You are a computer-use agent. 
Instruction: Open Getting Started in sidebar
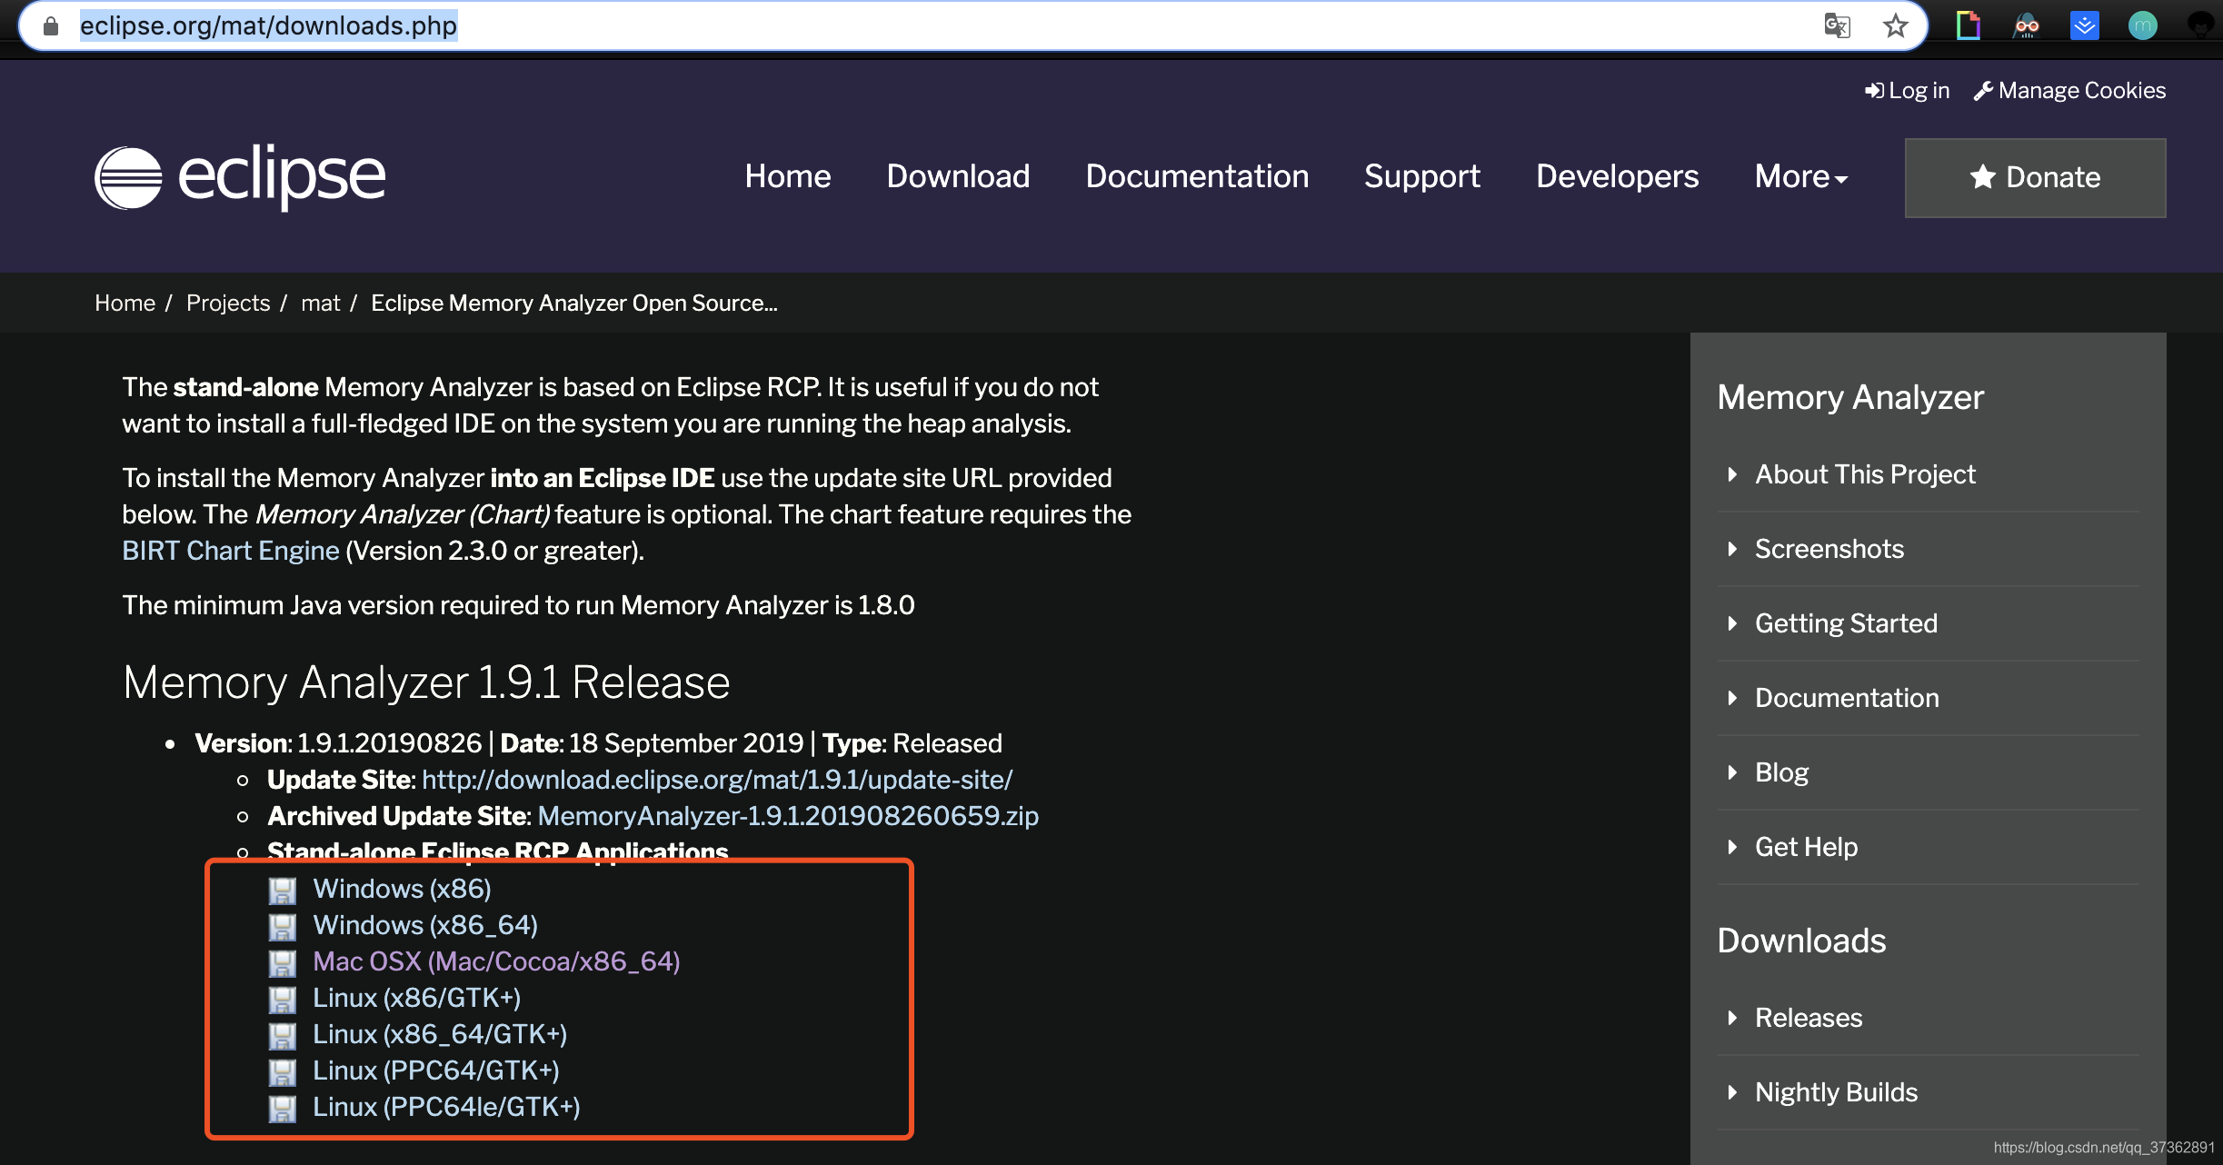point(1846,623)
